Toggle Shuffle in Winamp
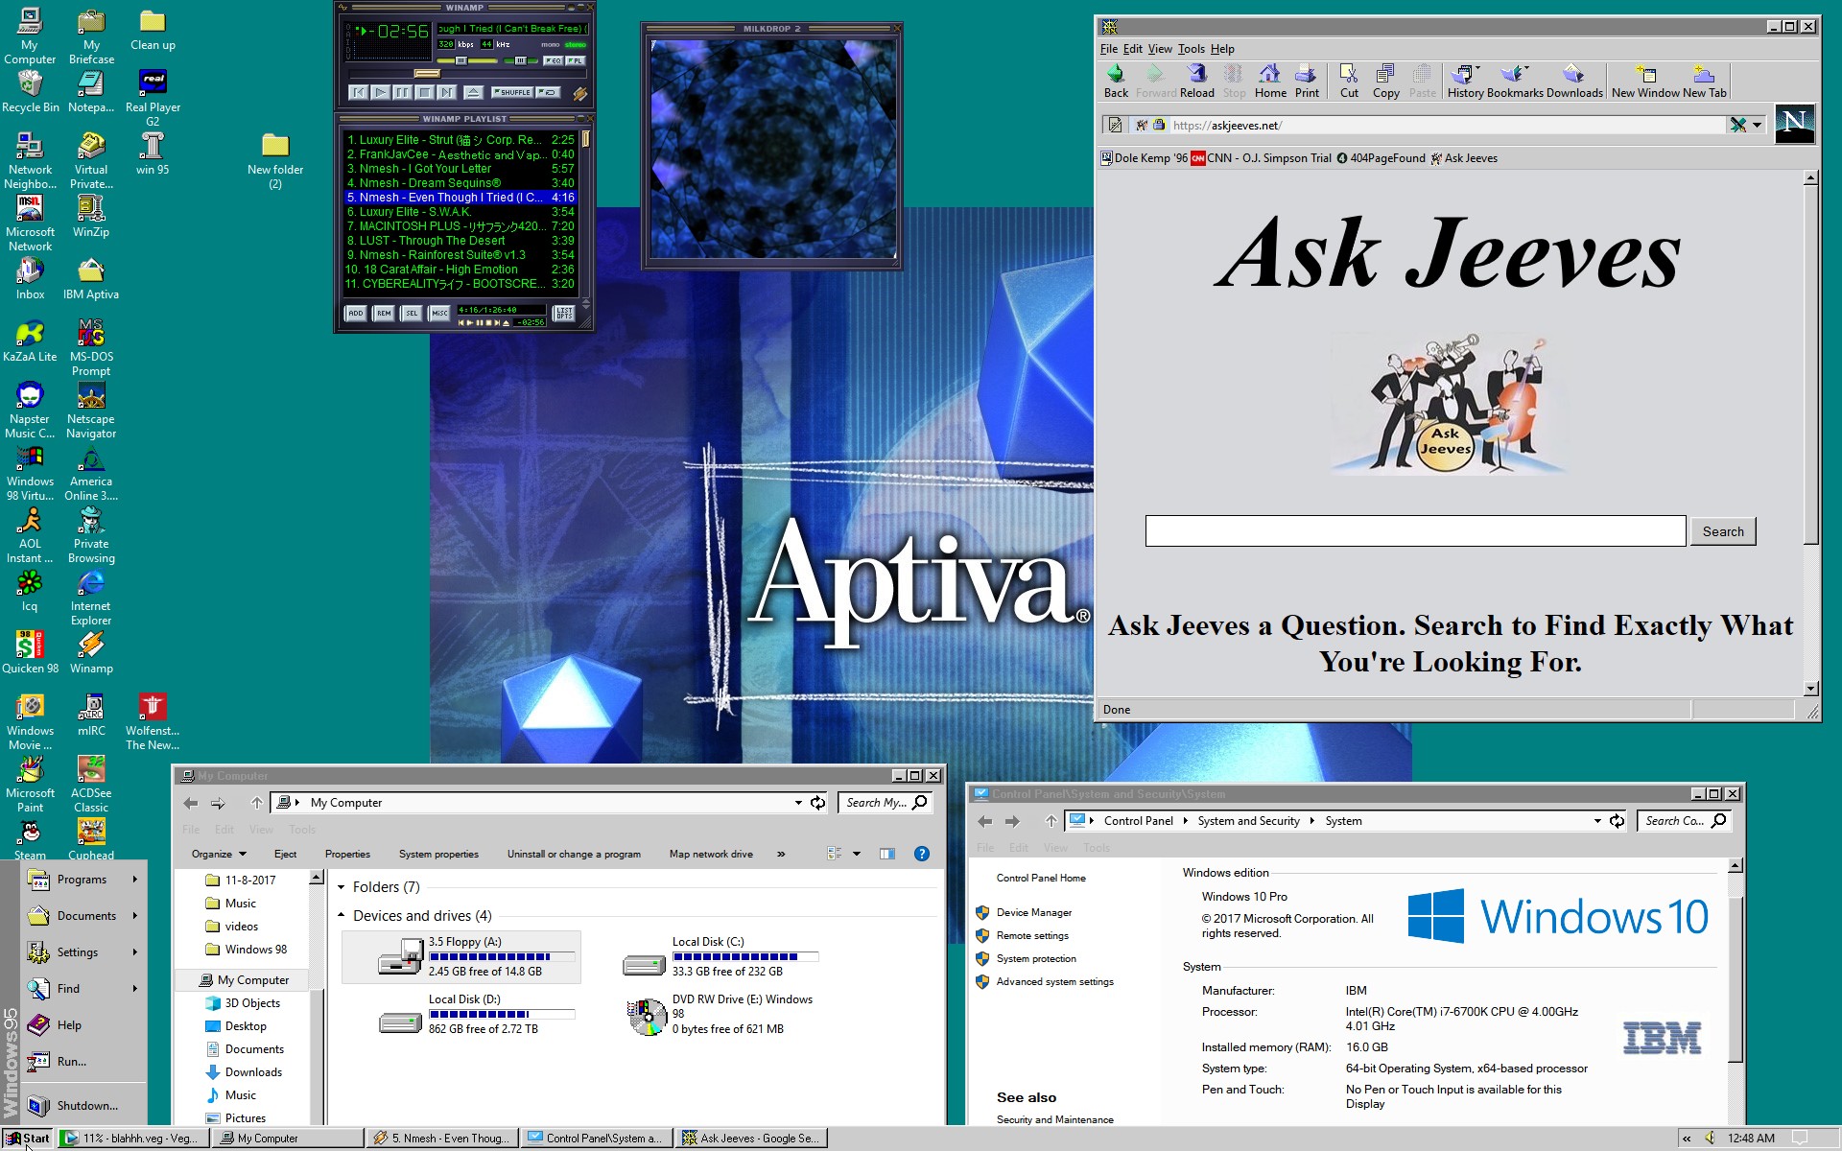1842x1151 pixels. click(x=512, y=92)
